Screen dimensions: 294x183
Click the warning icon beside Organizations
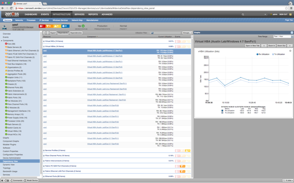(x=6, y=67)
